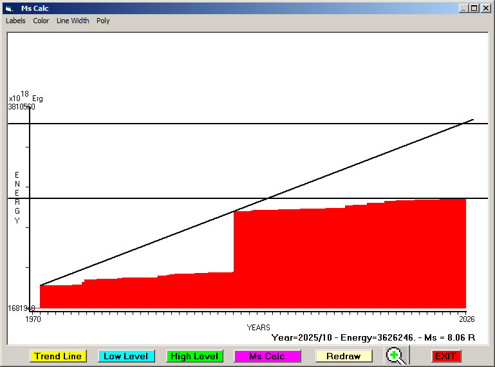Click the Redraw button

pyautogui.click(x=343, y=356)
